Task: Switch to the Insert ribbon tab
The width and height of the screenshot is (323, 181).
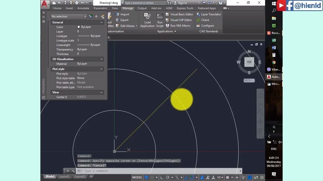Action: (69, 8)
